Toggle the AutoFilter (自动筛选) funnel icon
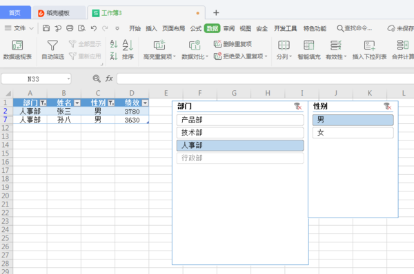Screen dimensions: 414x274 [52, 45]
